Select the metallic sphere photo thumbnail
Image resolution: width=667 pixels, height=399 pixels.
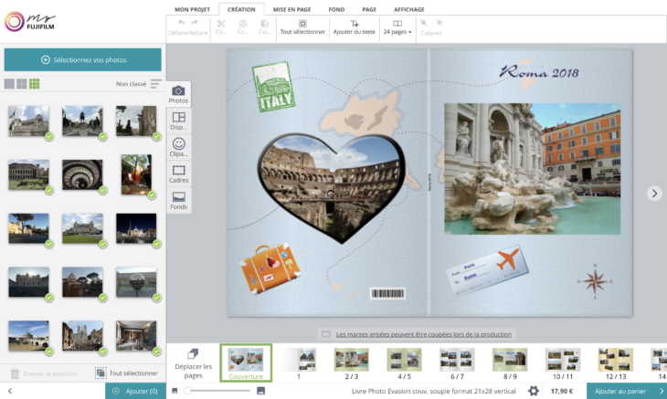pyautogui.click(x=136, y=282)
